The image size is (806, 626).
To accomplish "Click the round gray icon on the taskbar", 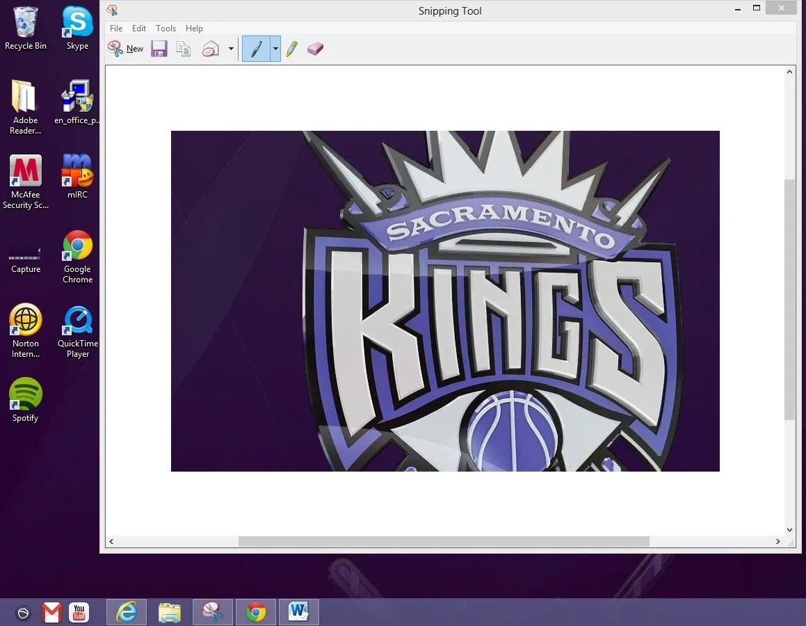I will 23,613.
